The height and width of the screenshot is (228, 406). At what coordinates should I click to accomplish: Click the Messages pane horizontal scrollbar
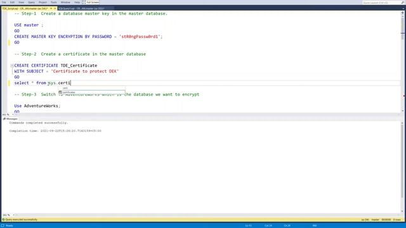(207, 215)
